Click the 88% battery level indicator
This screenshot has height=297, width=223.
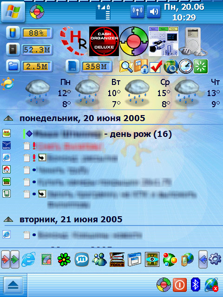37,33
